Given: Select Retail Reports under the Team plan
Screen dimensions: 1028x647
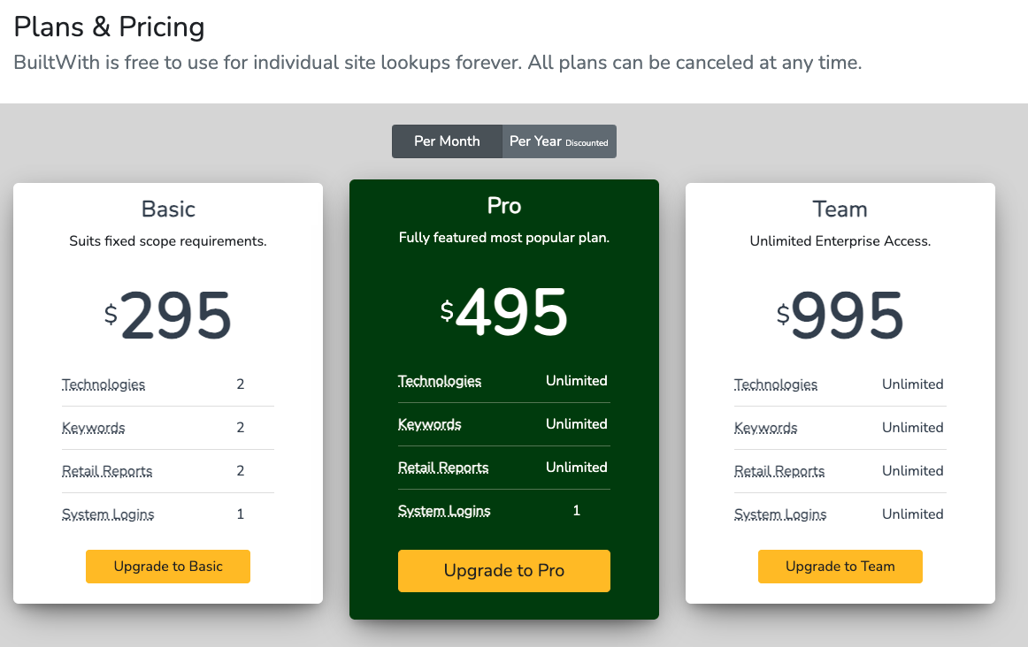Looking at the screenshot, I should click(779, 471).
